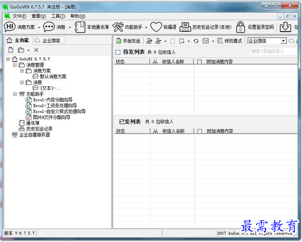Open the 工具(T) menu

[58, 16]
